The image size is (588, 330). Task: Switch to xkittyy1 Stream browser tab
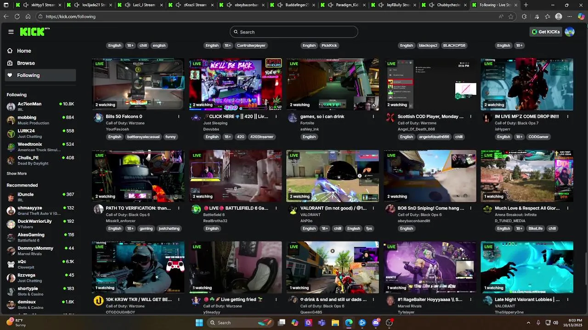click(39, 5)
